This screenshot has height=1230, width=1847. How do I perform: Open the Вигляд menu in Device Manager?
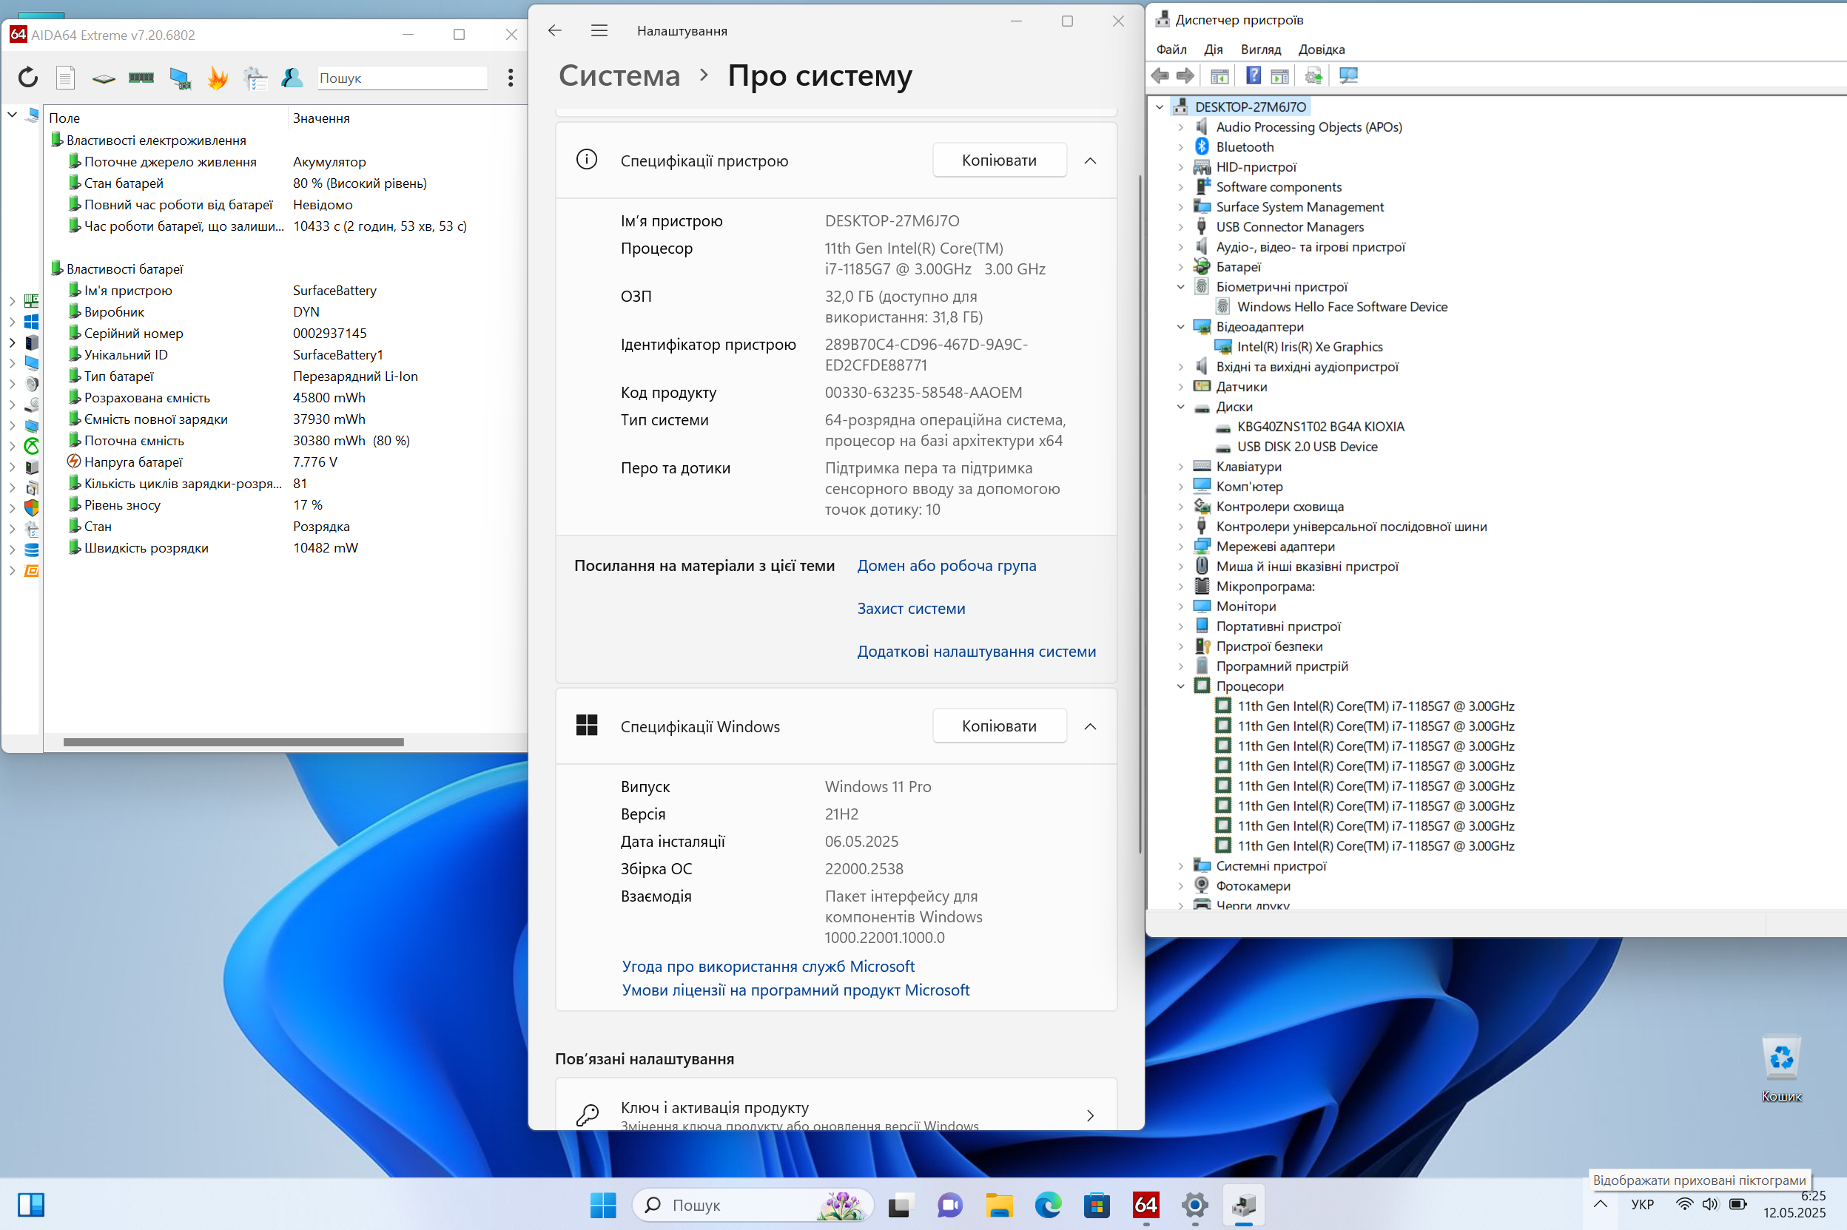[x=1260, y=50]
